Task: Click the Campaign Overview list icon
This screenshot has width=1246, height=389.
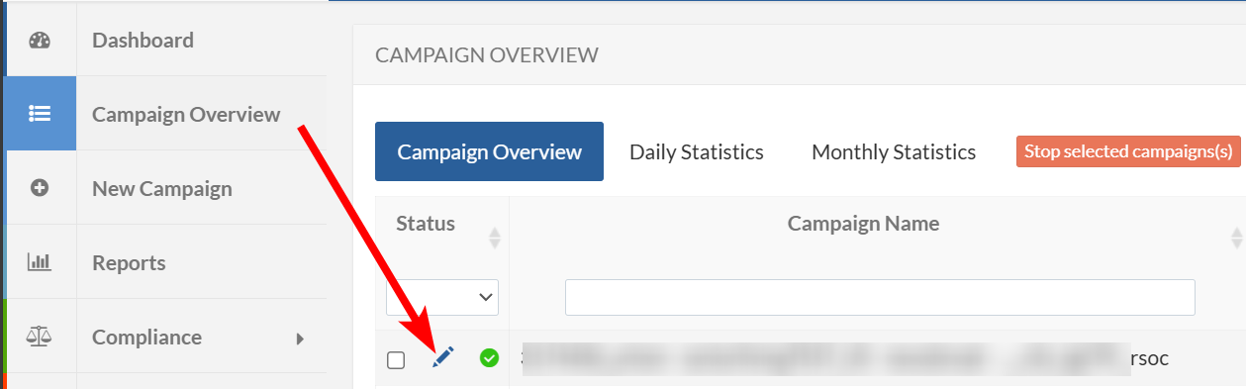Action: [x=40, y=114]
